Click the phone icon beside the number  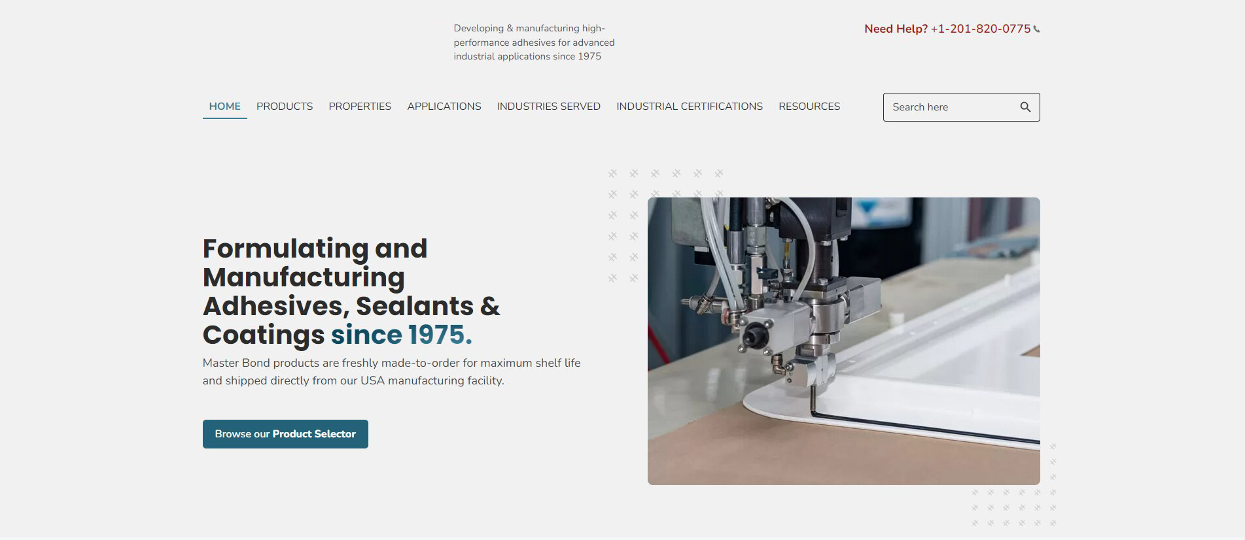pos(1036,29)
